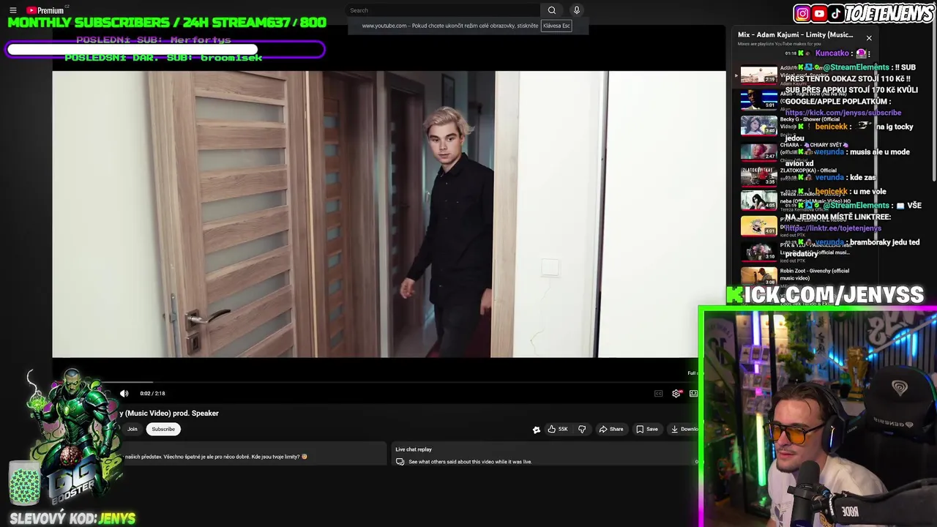Image resolution: width=937 pixels, height=527 pixels.
Task: Save the video to a playlist
Action: click(x=647, y=429)
